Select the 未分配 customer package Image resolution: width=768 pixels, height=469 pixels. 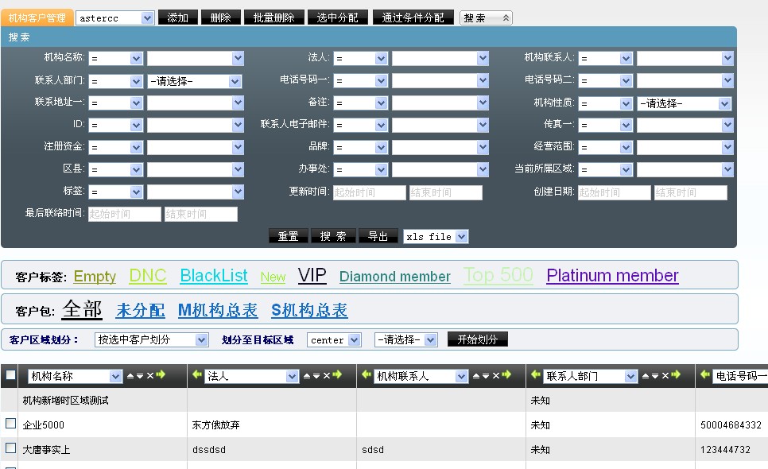tap(140, 310)
